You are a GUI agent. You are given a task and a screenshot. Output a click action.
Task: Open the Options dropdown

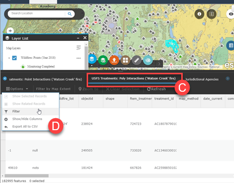click(17, 89)
